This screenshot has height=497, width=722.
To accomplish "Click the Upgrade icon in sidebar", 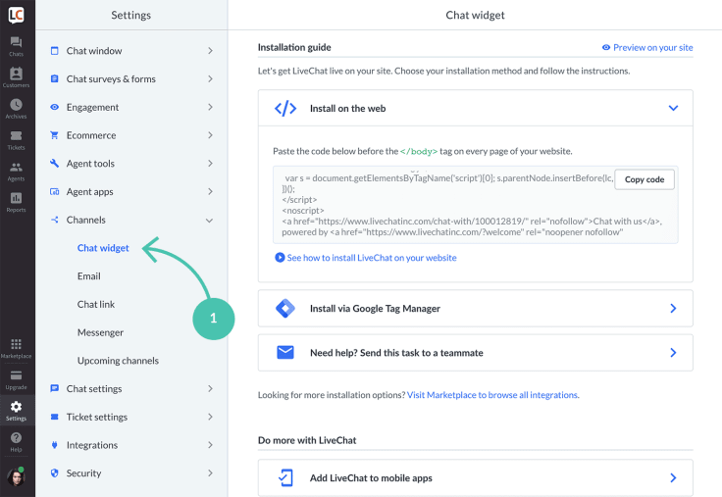I will pyautogui.click(x=16, y=375).
